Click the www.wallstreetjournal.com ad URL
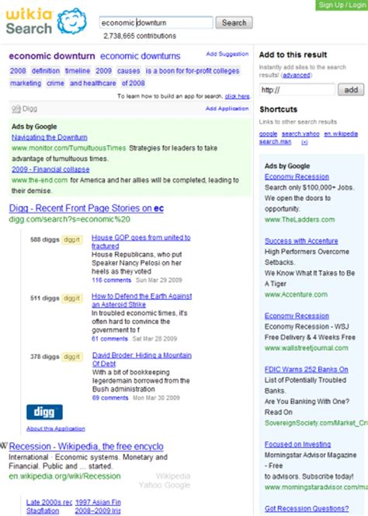This screenshot has height=516, width=368. (307, 348)
